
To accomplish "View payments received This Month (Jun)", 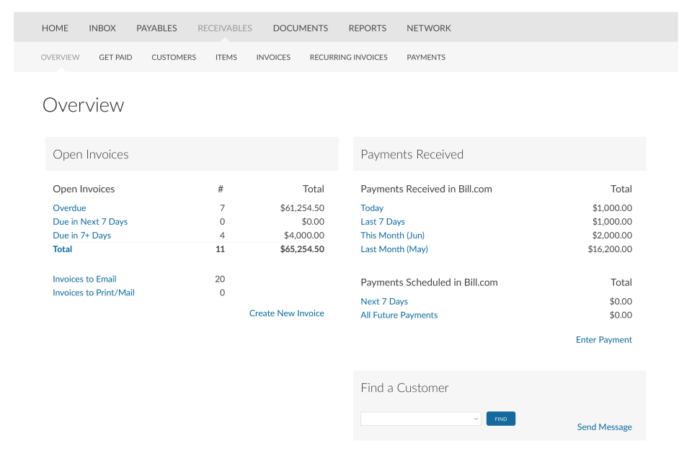I will (392, 235).
